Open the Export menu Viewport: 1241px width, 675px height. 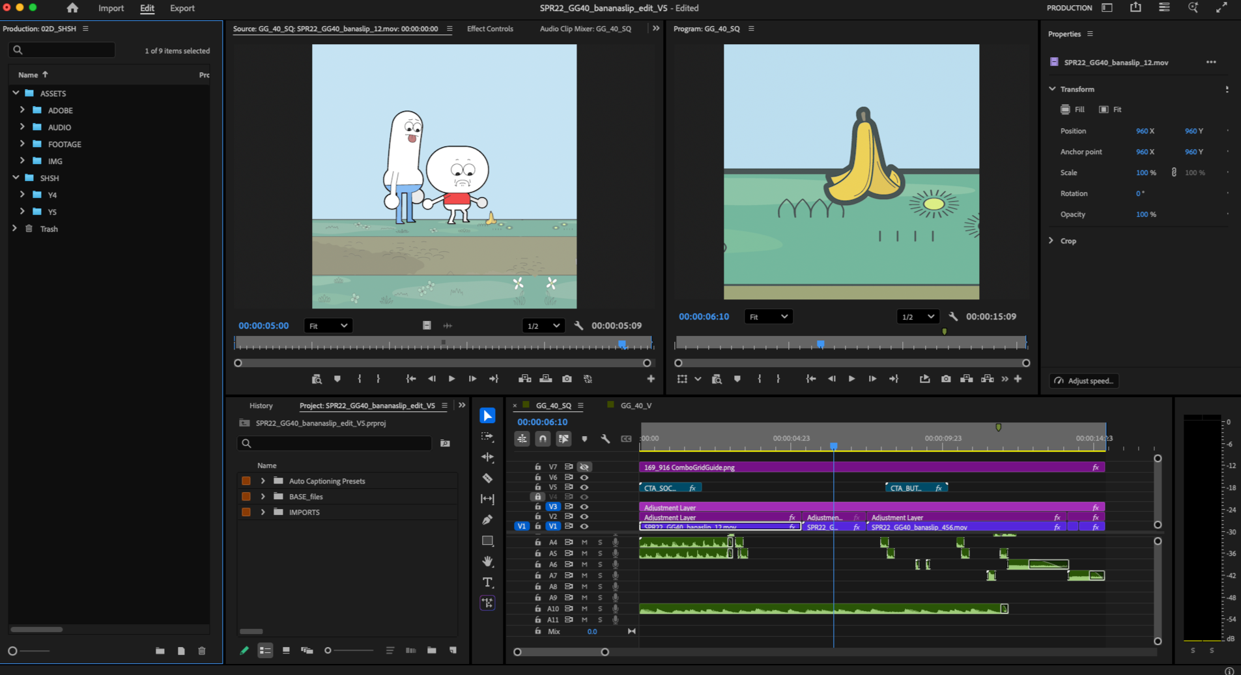pyautogui.click(x=182, y=8)
